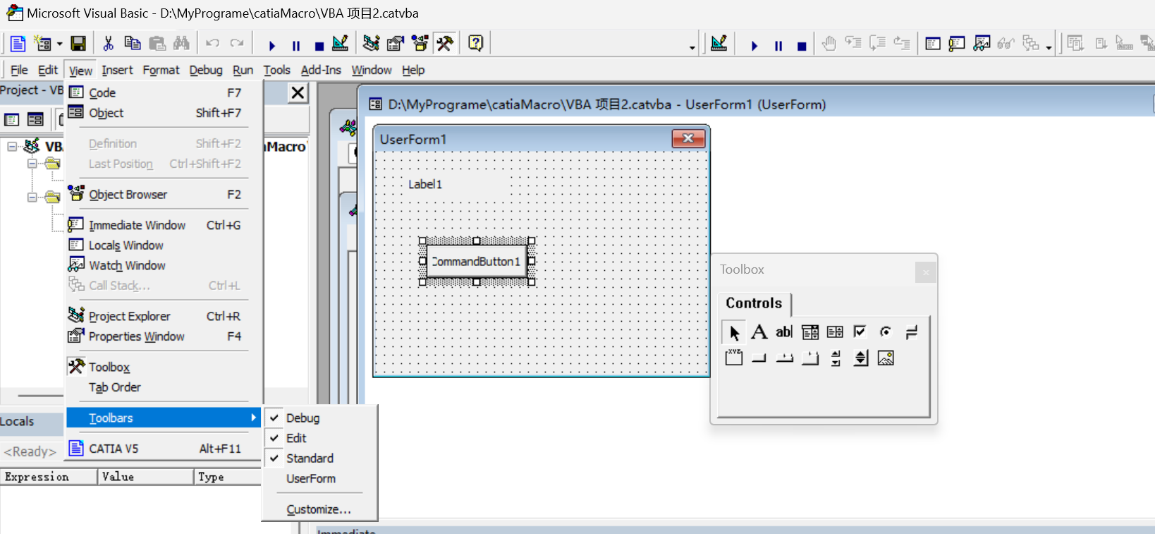Image resolution: width=1155 pixels, height=534 pixels.
Task: Collapse the first folder under the project tree
Action: coord(32,164)
